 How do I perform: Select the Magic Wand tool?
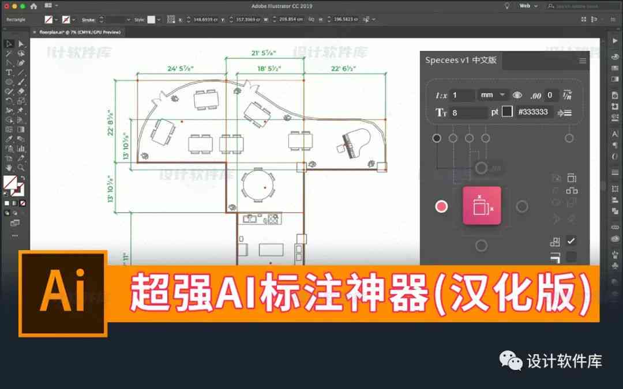[9, 53]
